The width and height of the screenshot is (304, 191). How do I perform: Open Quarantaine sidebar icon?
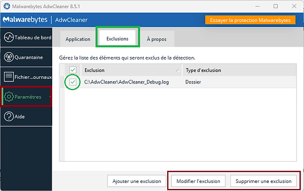point(9,57)
